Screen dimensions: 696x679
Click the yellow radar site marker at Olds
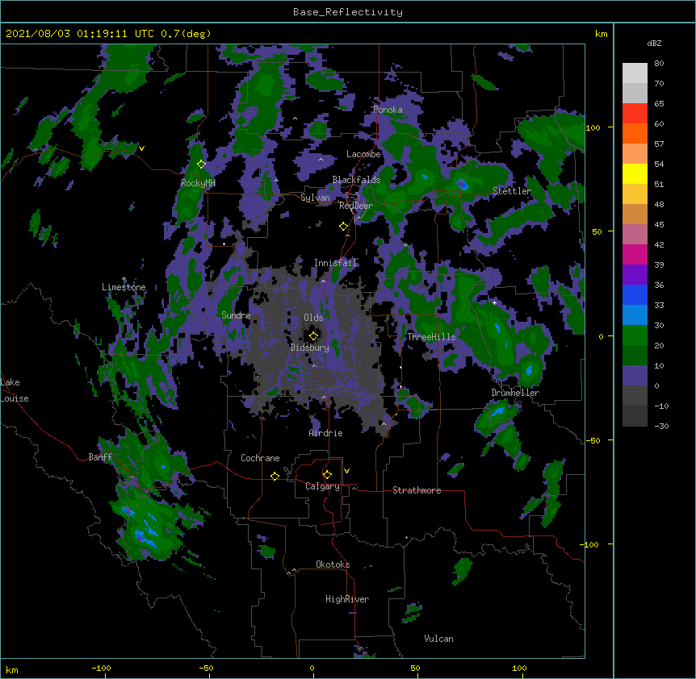(313, 335)
